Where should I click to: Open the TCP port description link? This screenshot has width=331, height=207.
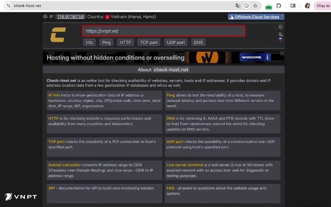point(57,142)
